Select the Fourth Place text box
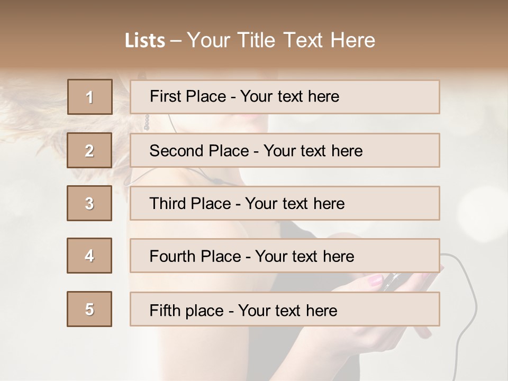 point(285,256)
